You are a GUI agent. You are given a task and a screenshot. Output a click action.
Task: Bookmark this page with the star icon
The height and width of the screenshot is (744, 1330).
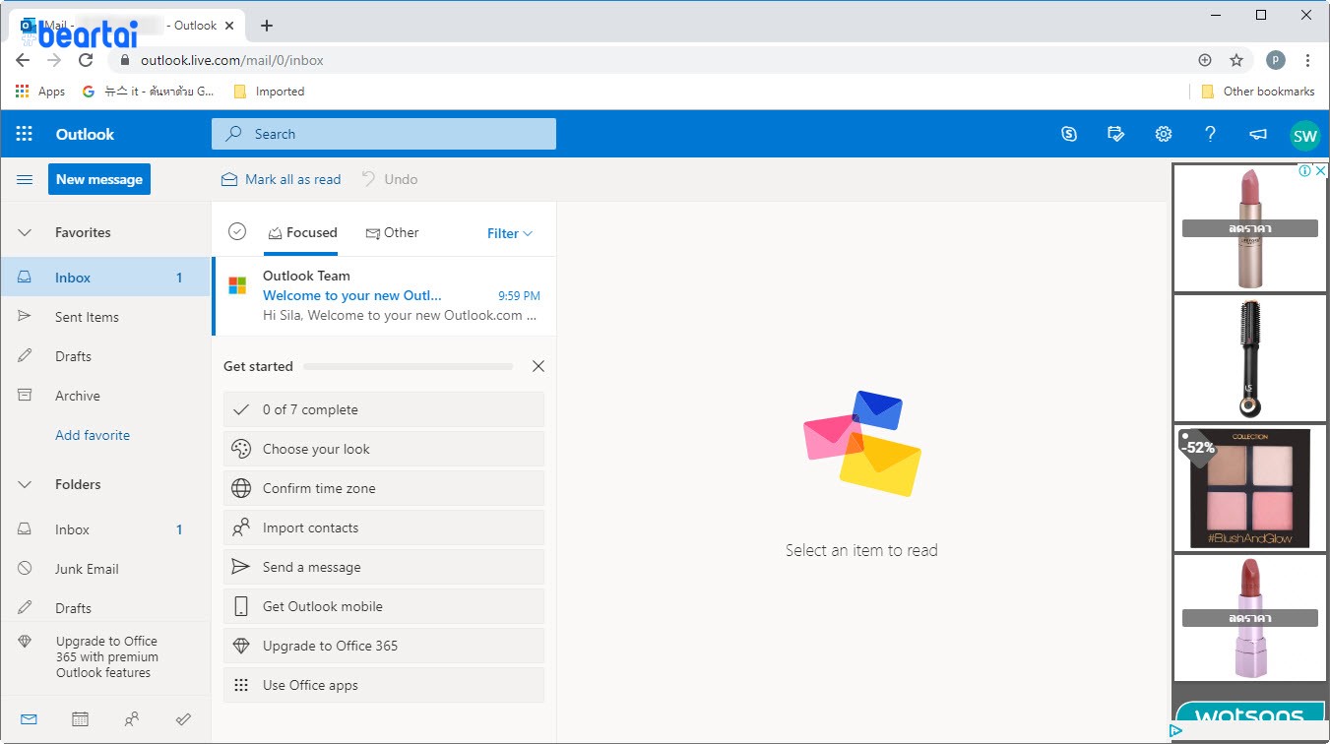pos(1236,60)
